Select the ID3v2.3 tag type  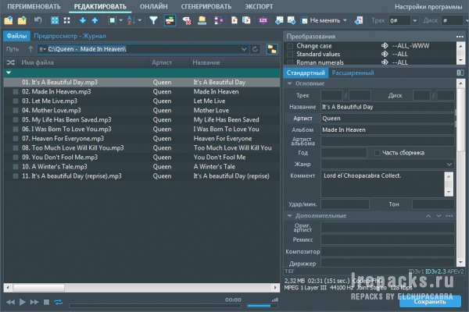(435, 271)
